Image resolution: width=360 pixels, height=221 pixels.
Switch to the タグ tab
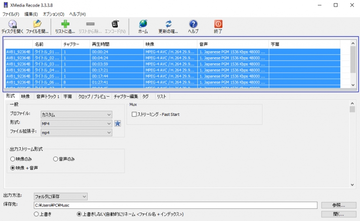tap(145, 97)
